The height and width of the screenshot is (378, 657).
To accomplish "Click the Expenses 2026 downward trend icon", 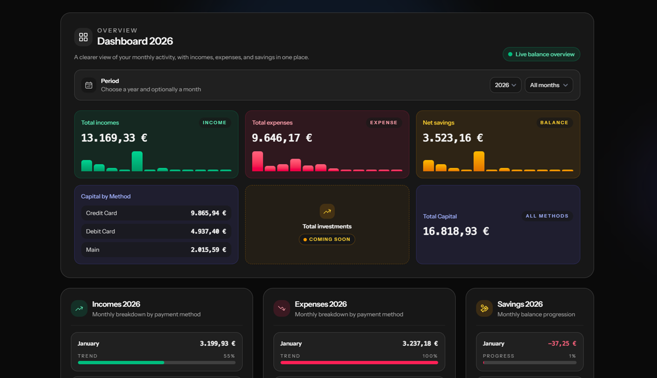I will [x=282, y=309].
